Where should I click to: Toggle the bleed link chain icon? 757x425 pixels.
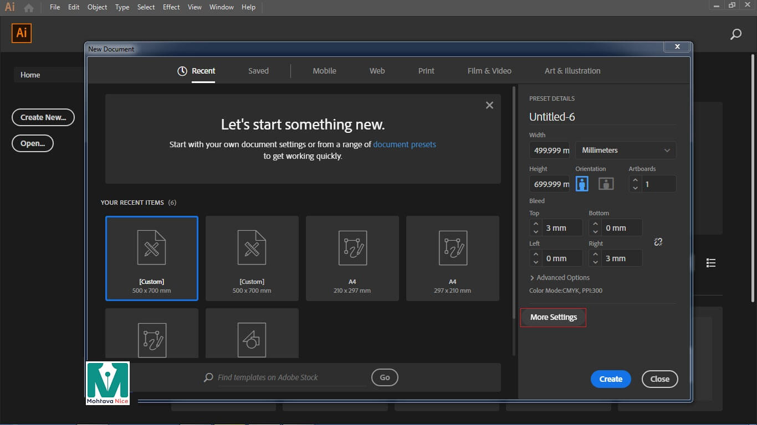pos(658,242)
